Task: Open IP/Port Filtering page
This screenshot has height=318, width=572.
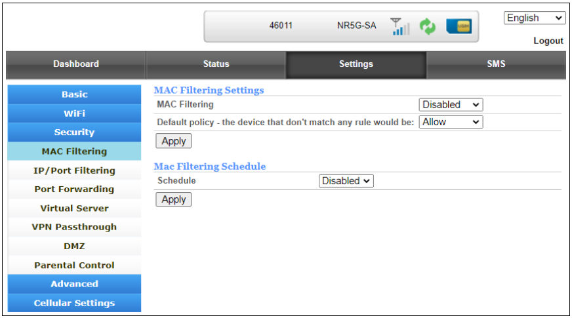Action: coord(74,170)
